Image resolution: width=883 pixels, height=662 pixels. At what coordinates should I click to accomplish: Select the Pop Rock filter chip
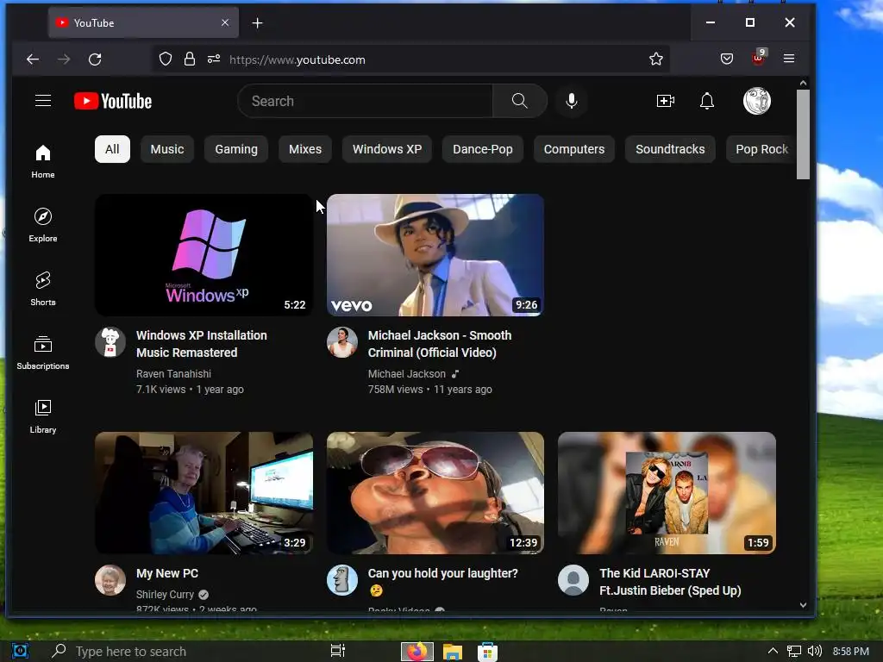761,149
